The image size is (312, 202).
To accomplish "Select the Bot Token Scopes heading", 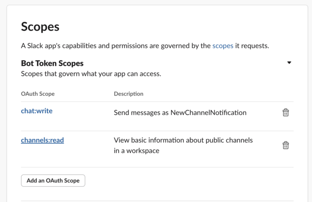I will [52, 63].
